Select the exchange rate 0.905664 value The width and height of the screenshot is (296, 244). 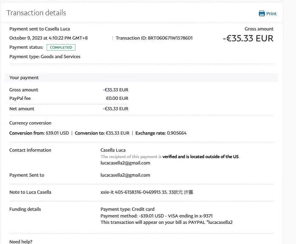pos(176,133)
